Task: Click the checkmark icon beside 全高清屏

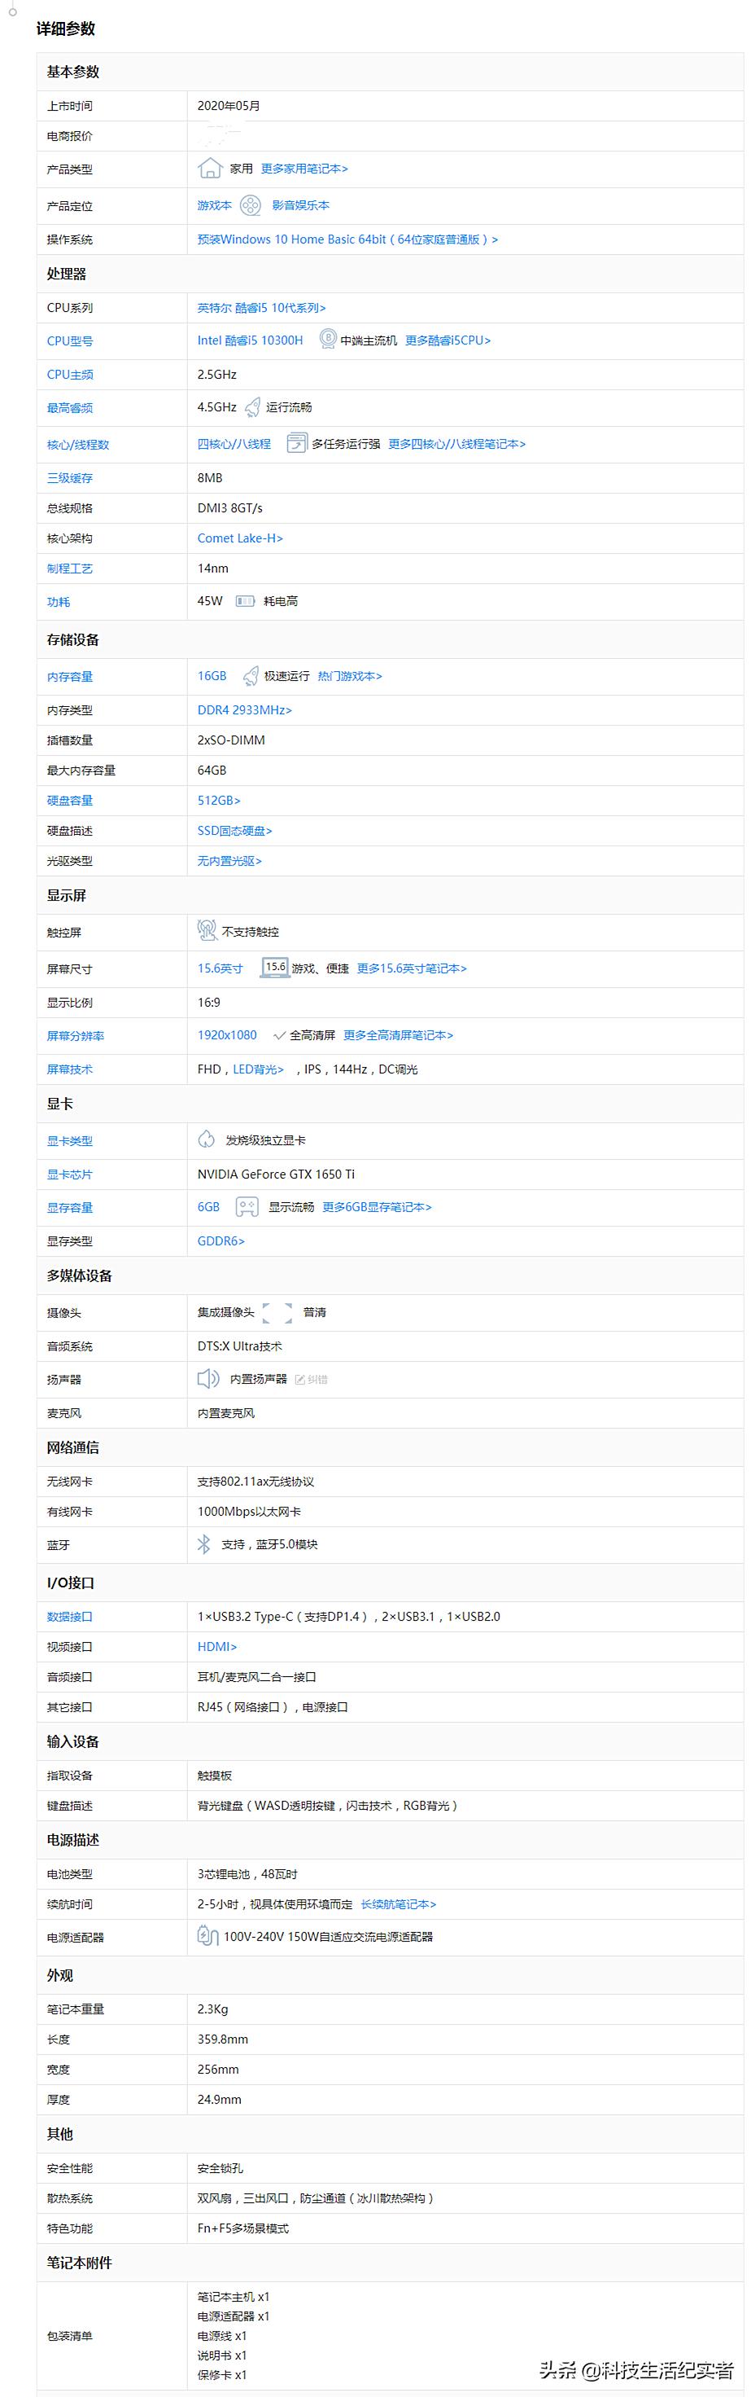Action: 279,1036
